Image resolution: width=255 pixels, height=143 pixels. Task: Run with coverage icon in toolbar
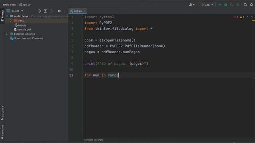[x=231, y=5]
